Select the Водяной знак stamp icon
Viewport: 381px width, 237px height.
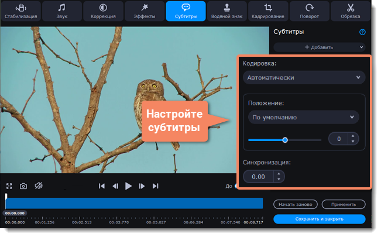(226, 8)
